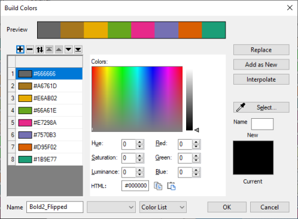Decrease the Red value with the down arrow
The image size is (298, 219).
(196, 146)
